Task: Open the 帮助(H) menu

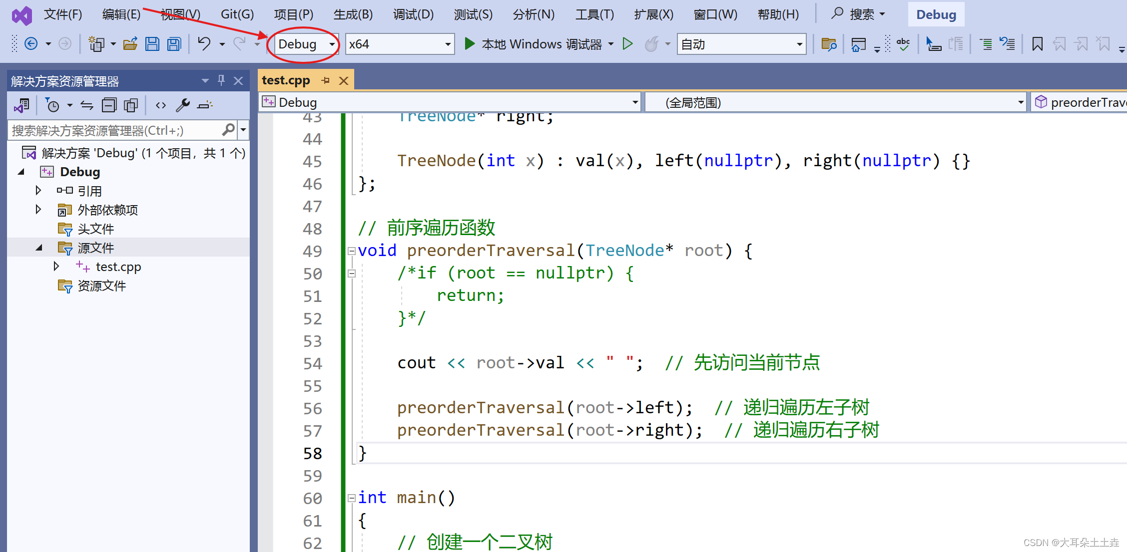Action: point(778,14)
